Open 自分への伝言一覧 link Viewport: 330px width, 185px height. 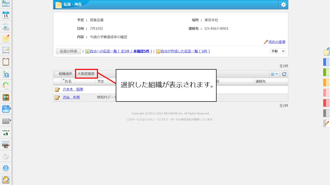tap(121, 51)
